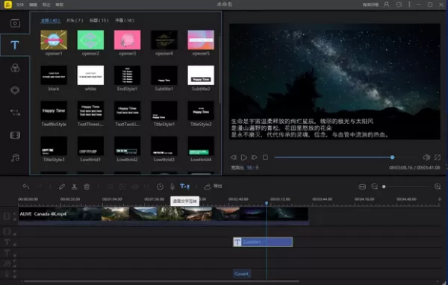This screenshot has width=448, height=285.
Task: Play the video preview
Action: (x=243, y=157)
